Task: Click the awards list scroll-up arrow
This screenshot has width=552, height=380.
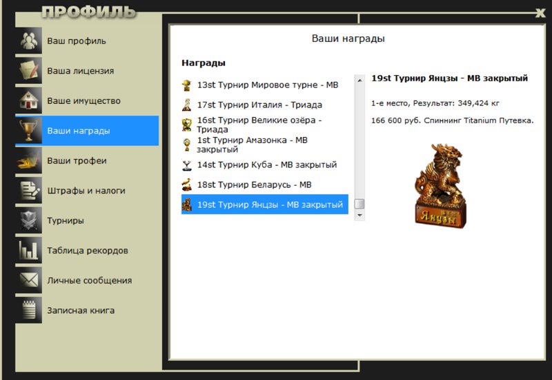Action: pos(359,81)
